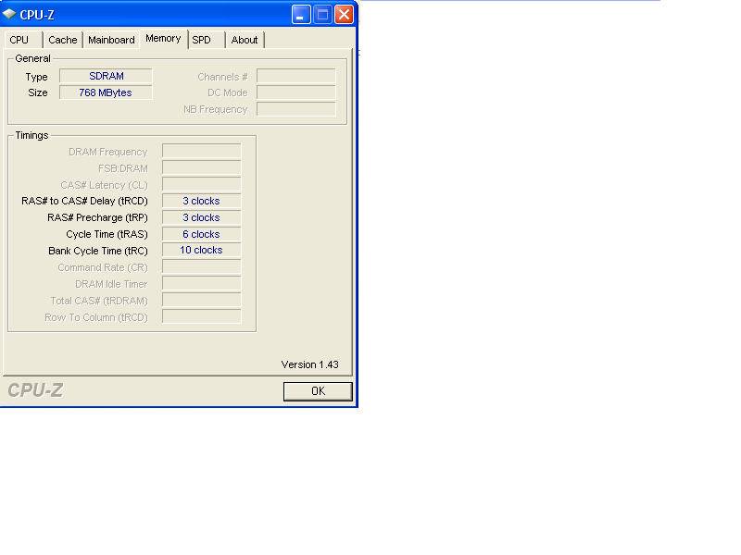Click the RAS# Precharge (tRP) label
The width and height of the screenshot is (741, 555).
[97, 217]
